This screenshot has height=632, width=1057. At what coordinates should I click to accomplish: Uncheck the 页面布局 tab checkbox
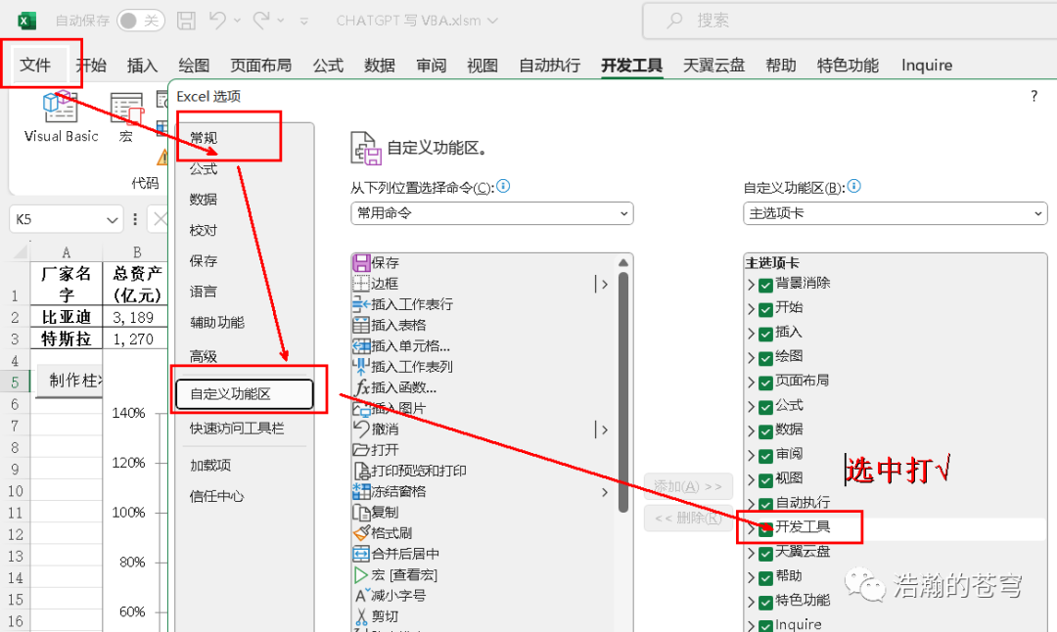[x=765, y=383]
